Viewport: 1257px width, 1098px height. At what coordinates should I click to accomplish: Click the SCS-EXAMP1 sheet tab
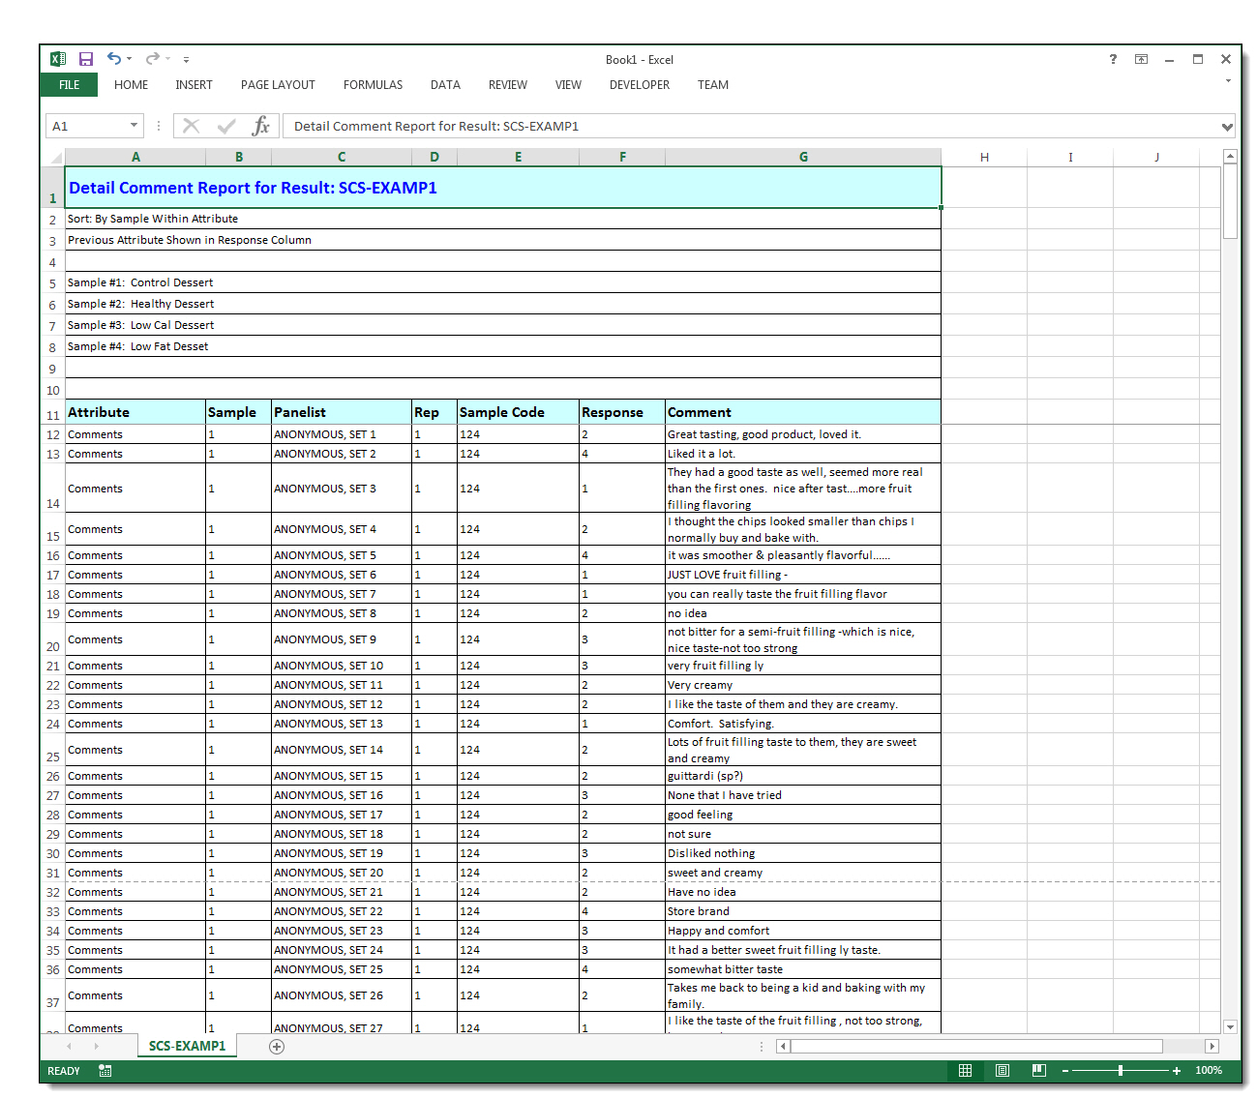tap(187, 1046)
